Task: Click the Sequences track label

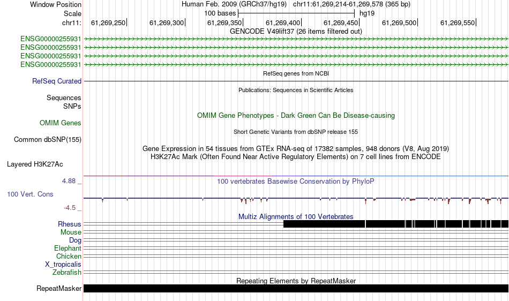Action: 64,97
